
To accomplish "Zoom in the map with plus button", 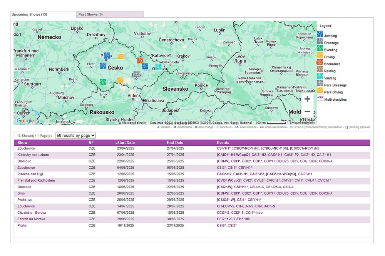I will click(307, 99).
